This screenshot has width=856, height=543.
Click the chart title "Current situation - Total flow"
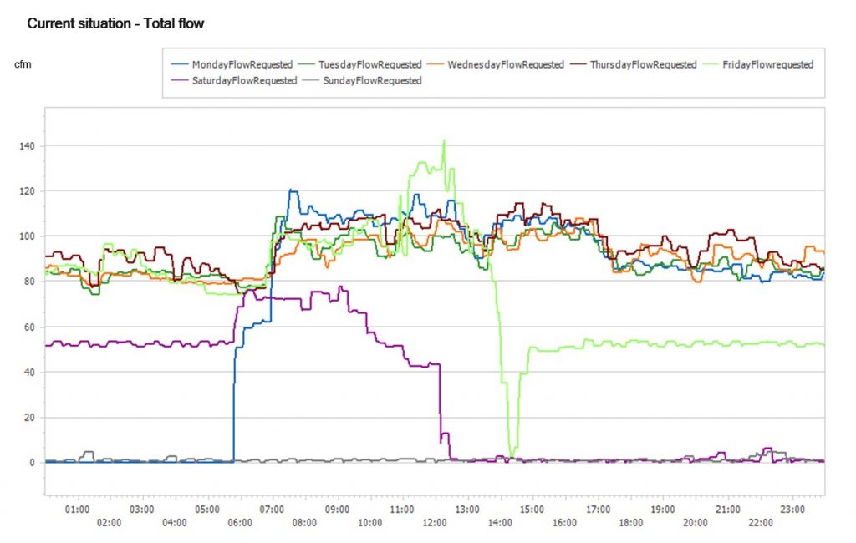[115, 23]
